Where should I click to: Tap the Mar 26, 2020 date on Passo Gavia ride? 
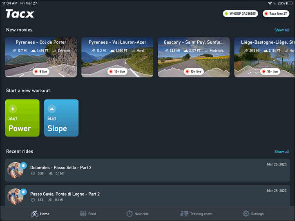277,190
